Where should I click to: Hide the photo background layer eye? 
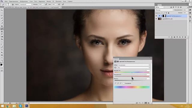pyautogui.click(x=156, y=19)
